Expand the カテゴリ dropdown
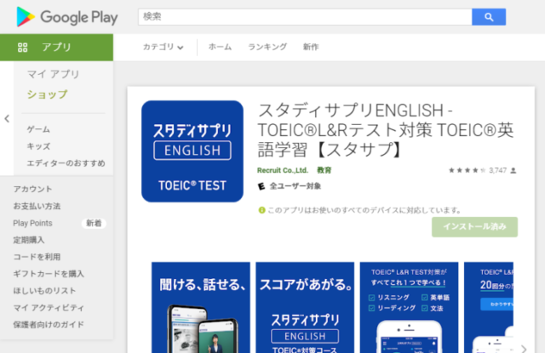The image size is (545, 353). (x=163, y=47)
